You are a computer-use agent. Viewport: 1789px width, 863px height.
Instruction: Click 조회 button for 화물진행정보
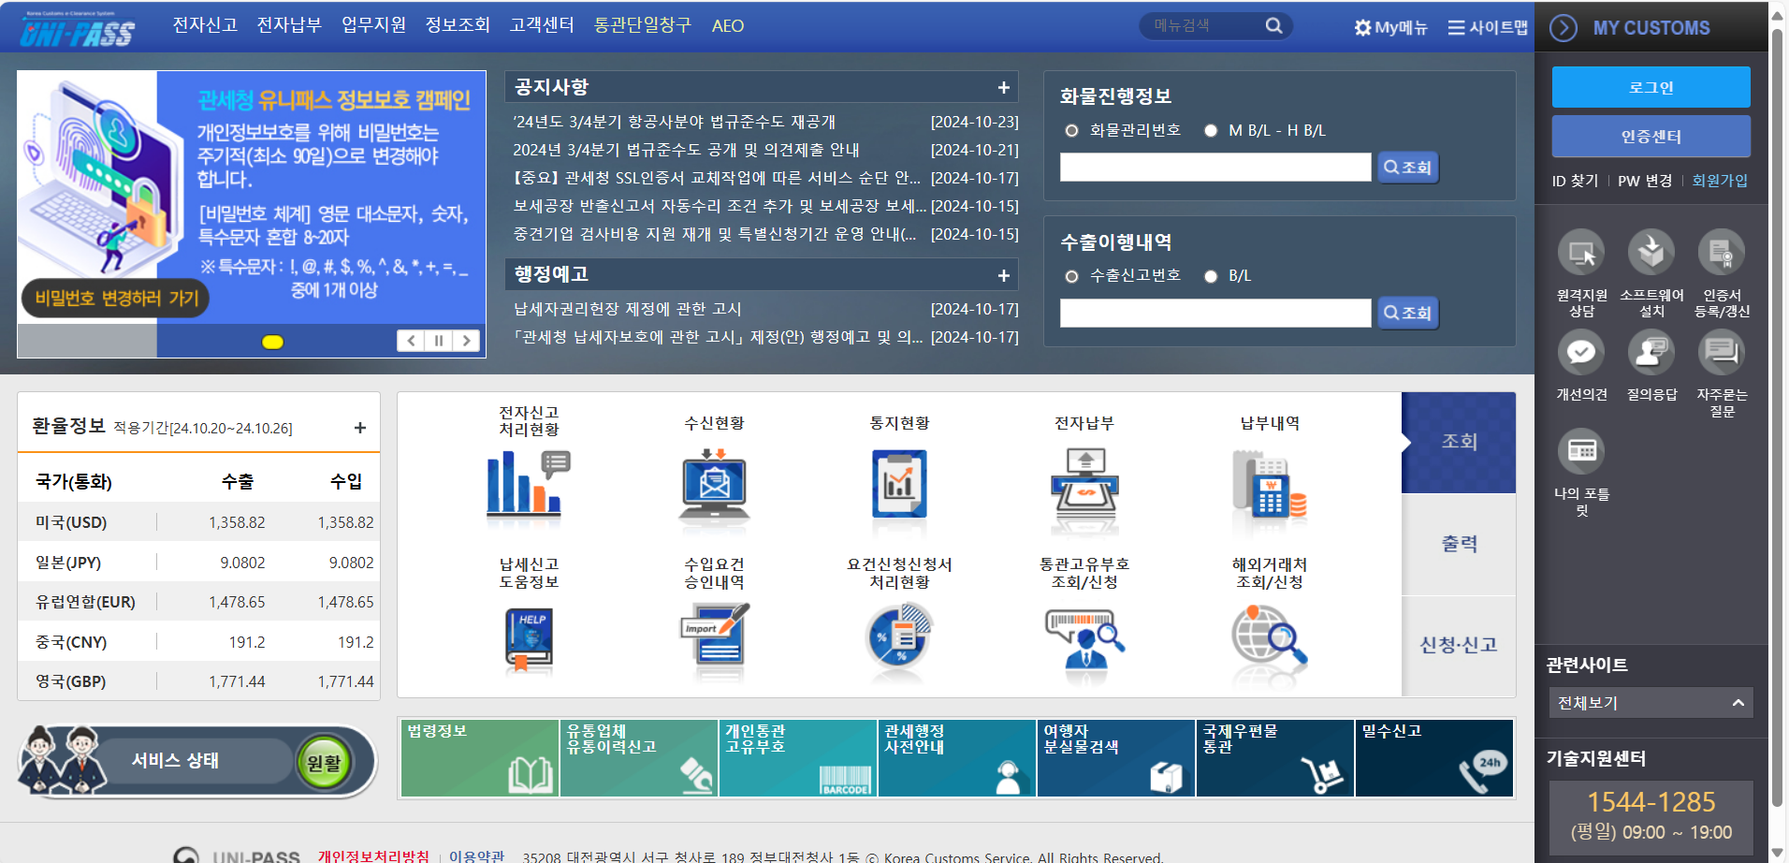coord(1407,168)
